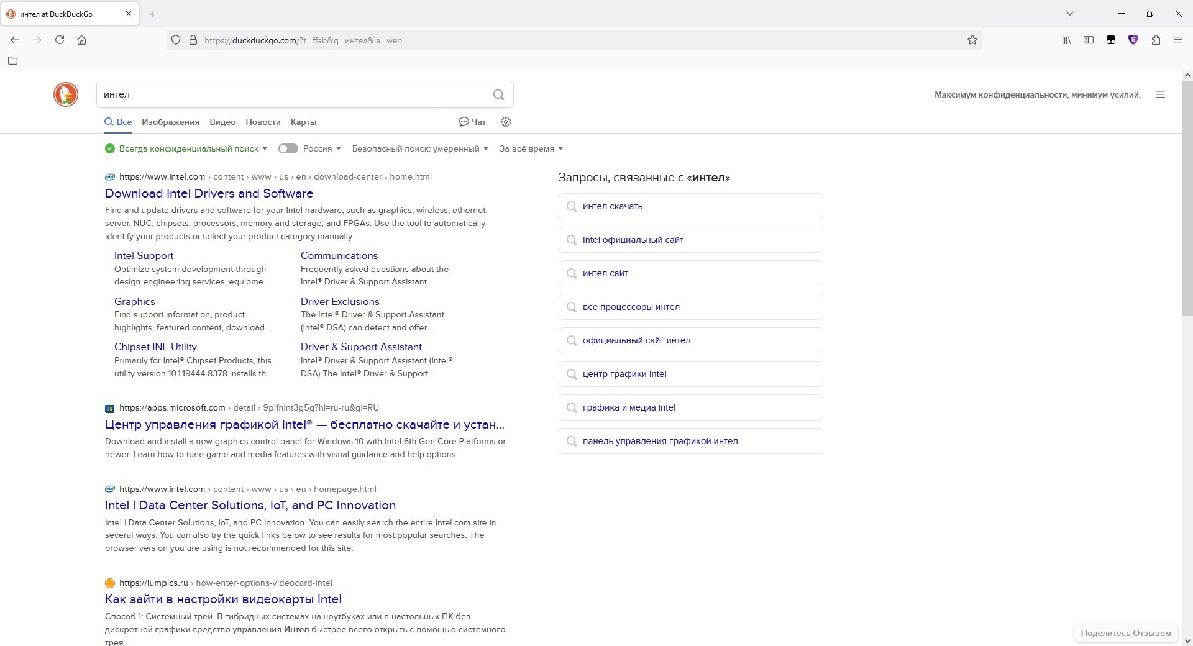Click the 'Поделитесь Отзывом' feedback button
Image resolution: width=1193 pixels, height=646 pixels.
(x=1125, y=633)
